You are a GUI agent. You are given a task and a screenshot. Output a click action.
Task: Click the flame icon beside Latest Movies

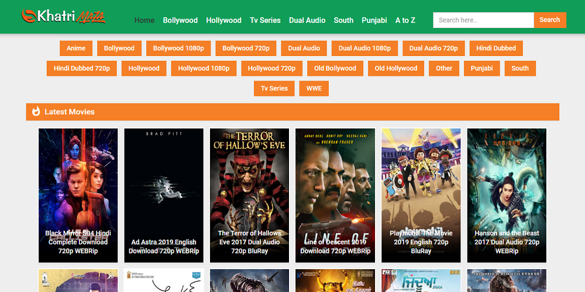tap(36, 112)
